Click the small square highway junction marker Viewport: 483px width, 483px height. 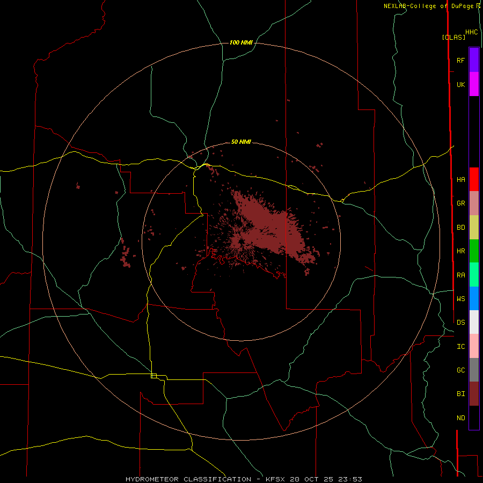pyautogui.click(x=153, y=376)
